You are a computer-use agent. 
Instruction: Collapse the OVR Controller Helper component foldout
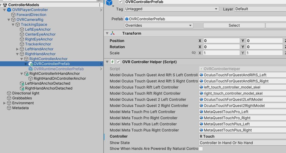tap(107, 62)
